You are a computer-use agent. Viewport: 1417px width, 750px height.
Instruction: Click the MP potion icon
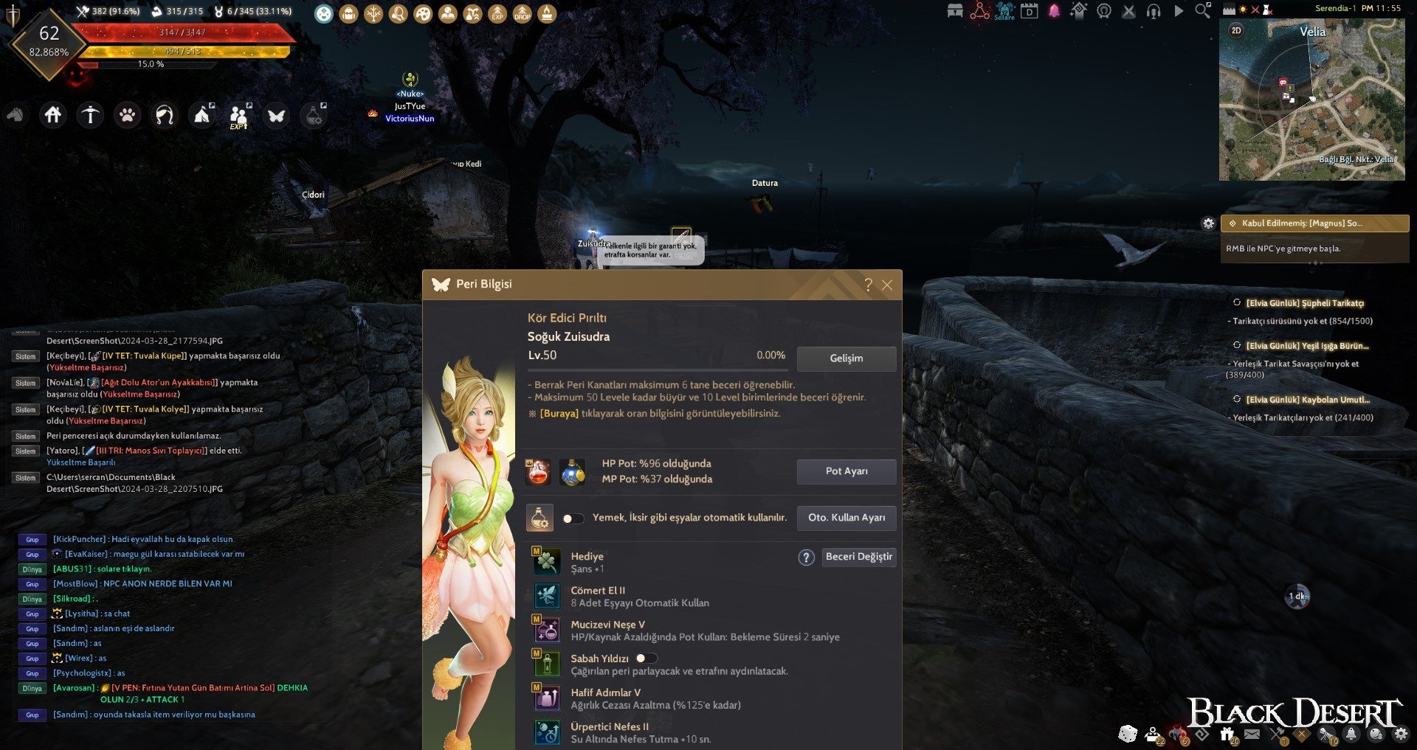(x=573, y=472)
